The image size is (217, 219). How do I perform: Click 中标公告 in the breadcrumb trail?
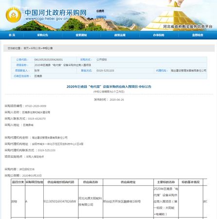(48, 48)
